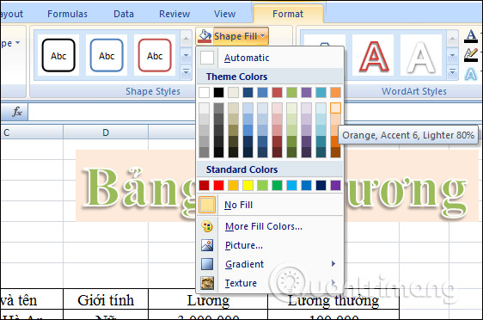The height and width of the screenshot is (320, 483).
Task: Switch to the Formulas ribbon tab
Action: pyautogui.click(x=67, y=14)
